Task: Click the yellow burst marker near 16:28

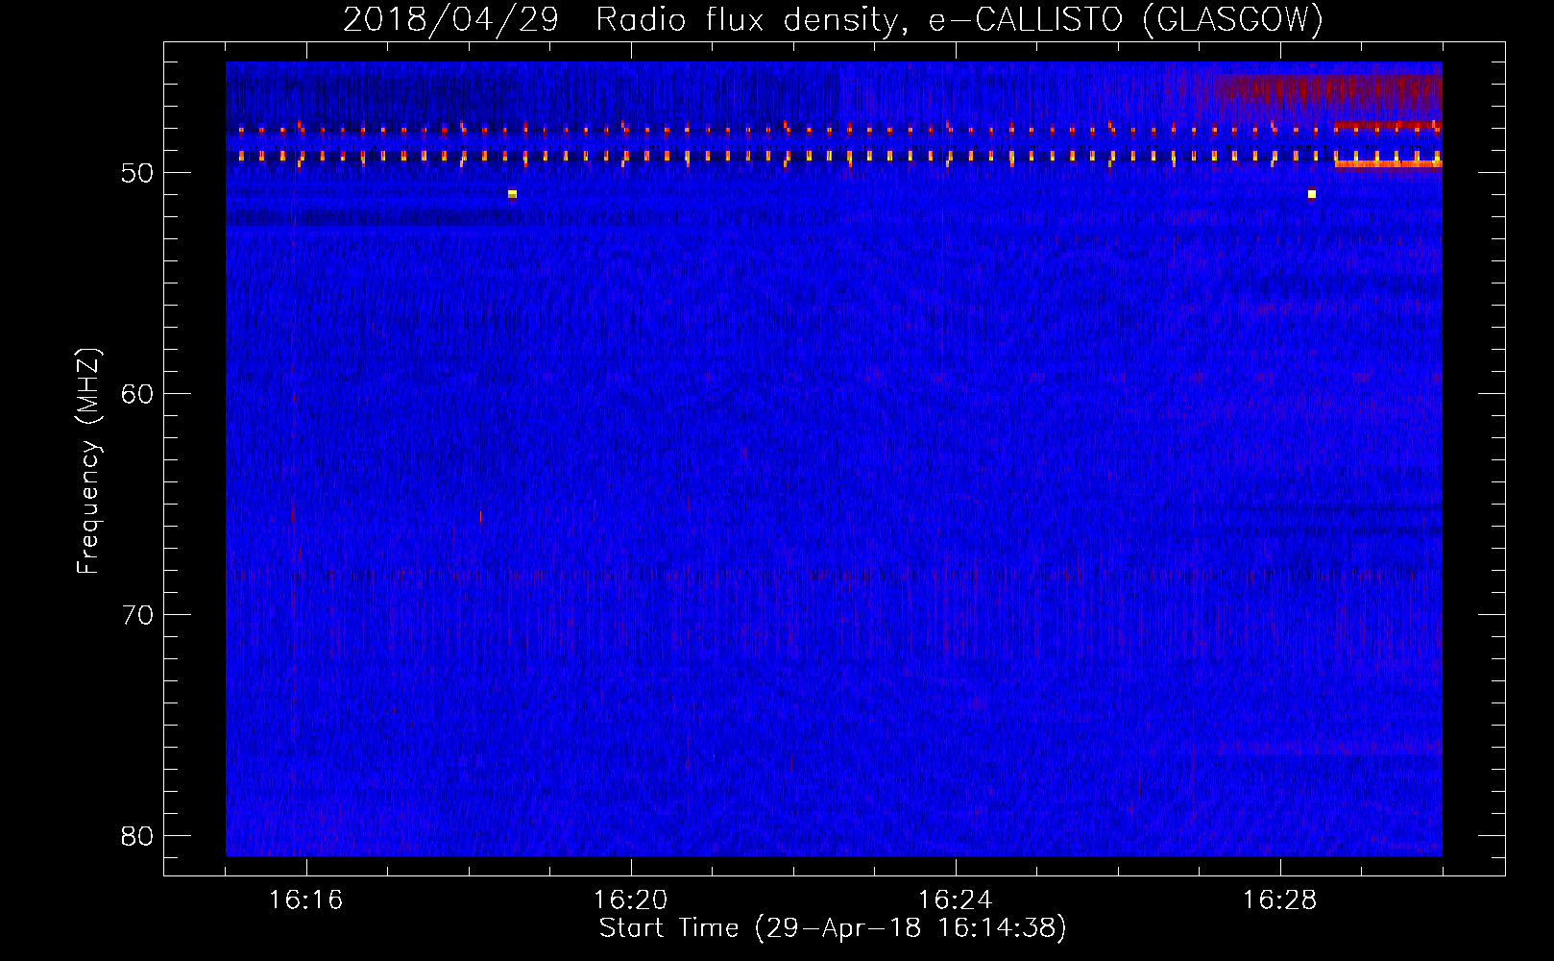Action: click(1311, 194)
